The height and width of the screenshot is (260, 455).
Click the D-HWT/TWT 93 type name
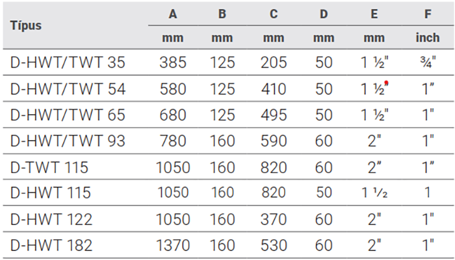(68, 141)
